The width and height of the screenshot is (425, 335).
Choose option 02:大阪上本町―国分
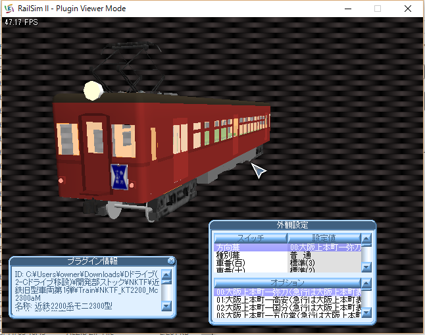(x=287, y=307)
